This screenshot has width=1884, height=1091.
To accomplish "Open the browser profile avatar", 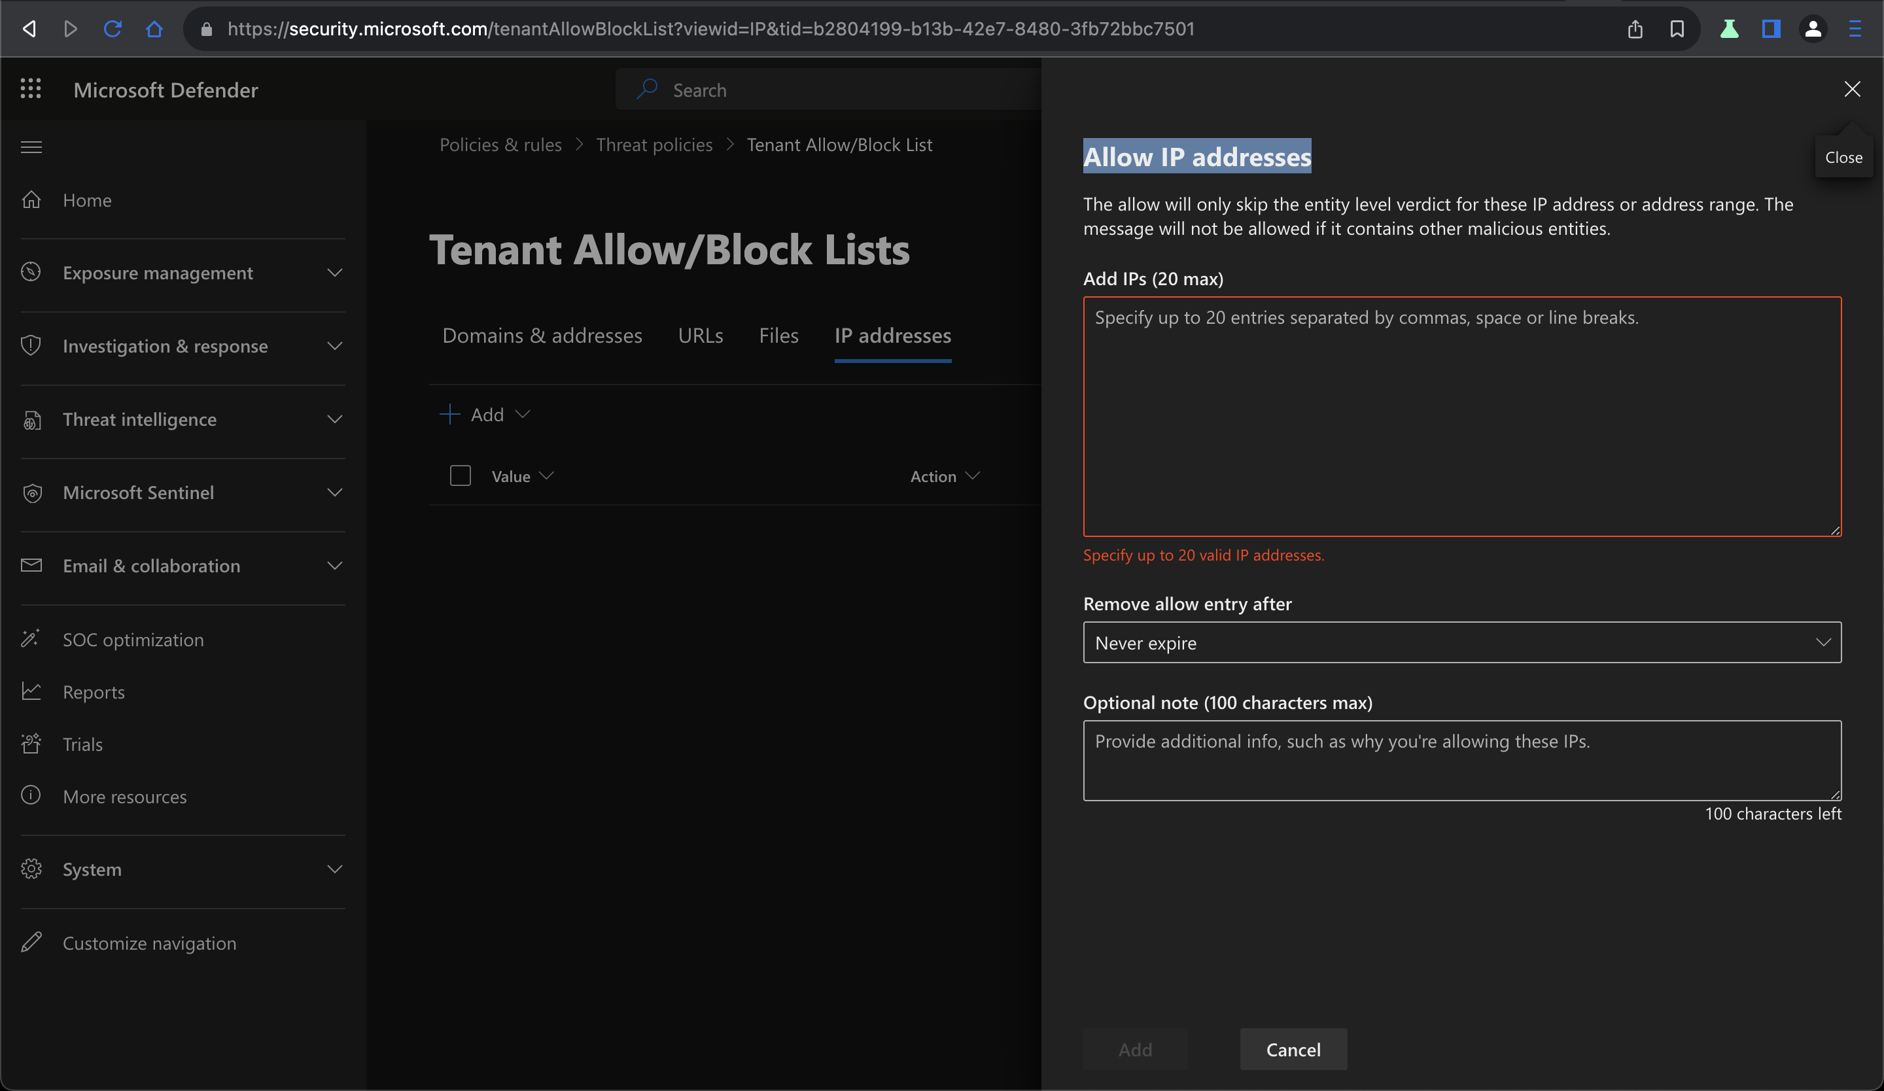I will [1813, 28].
